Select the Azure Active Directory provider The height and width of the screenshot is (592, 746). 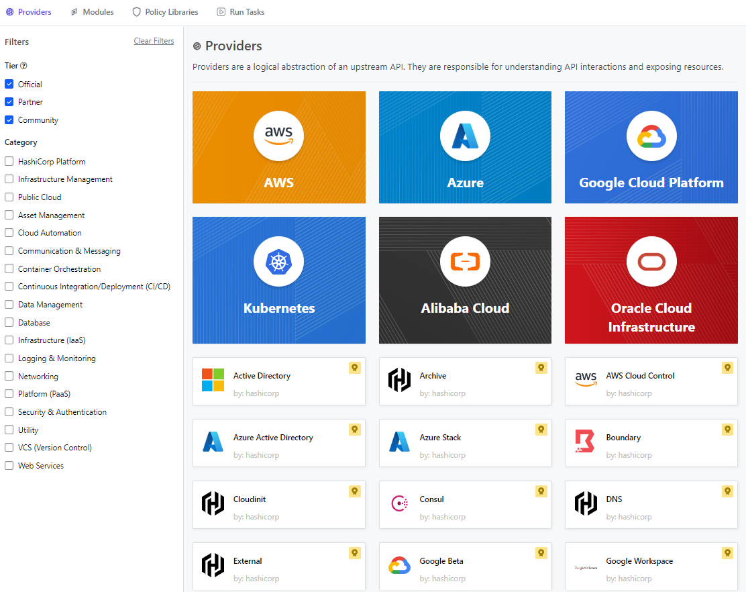[x=278, y=443]
